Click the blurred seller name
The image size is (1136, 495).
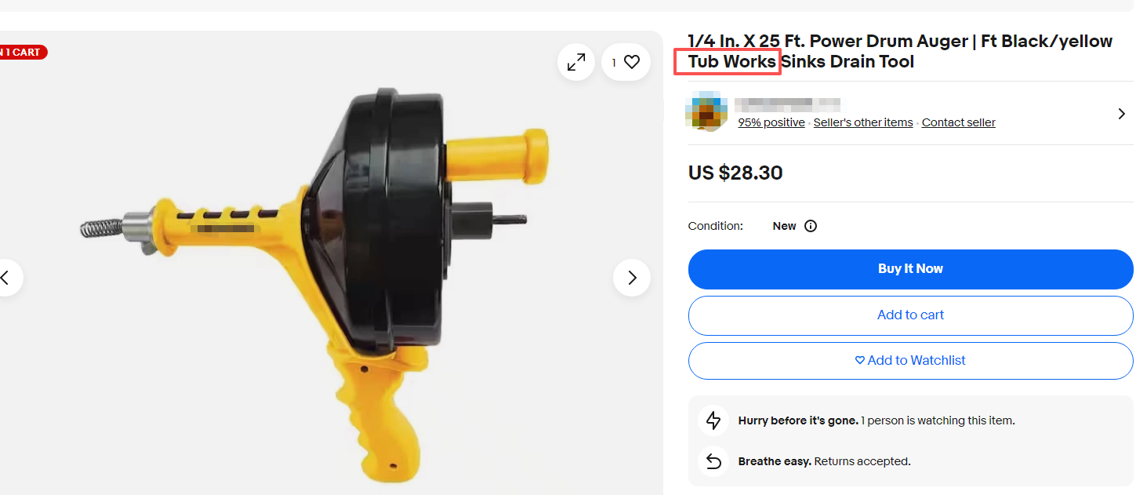787,104
